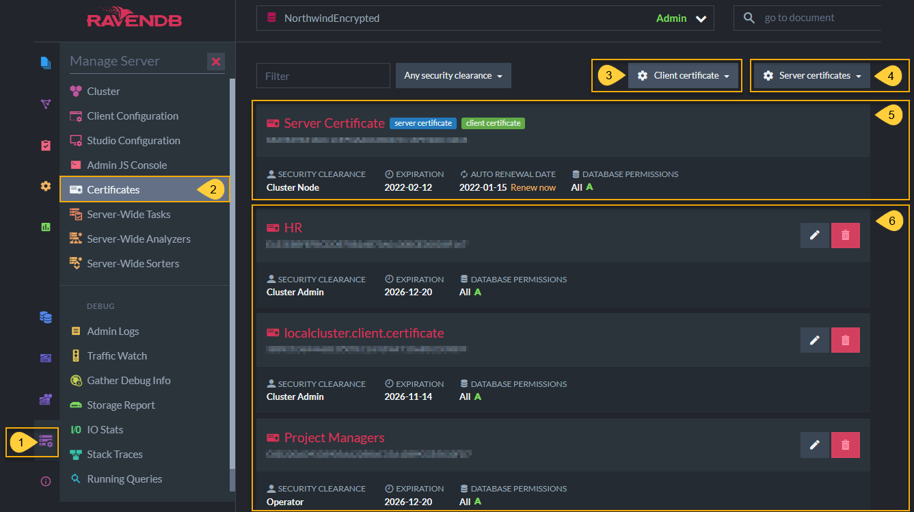Open the Project Managers certificate title
The width and height of the screenshot is (914, 512).
pos(334,437)
